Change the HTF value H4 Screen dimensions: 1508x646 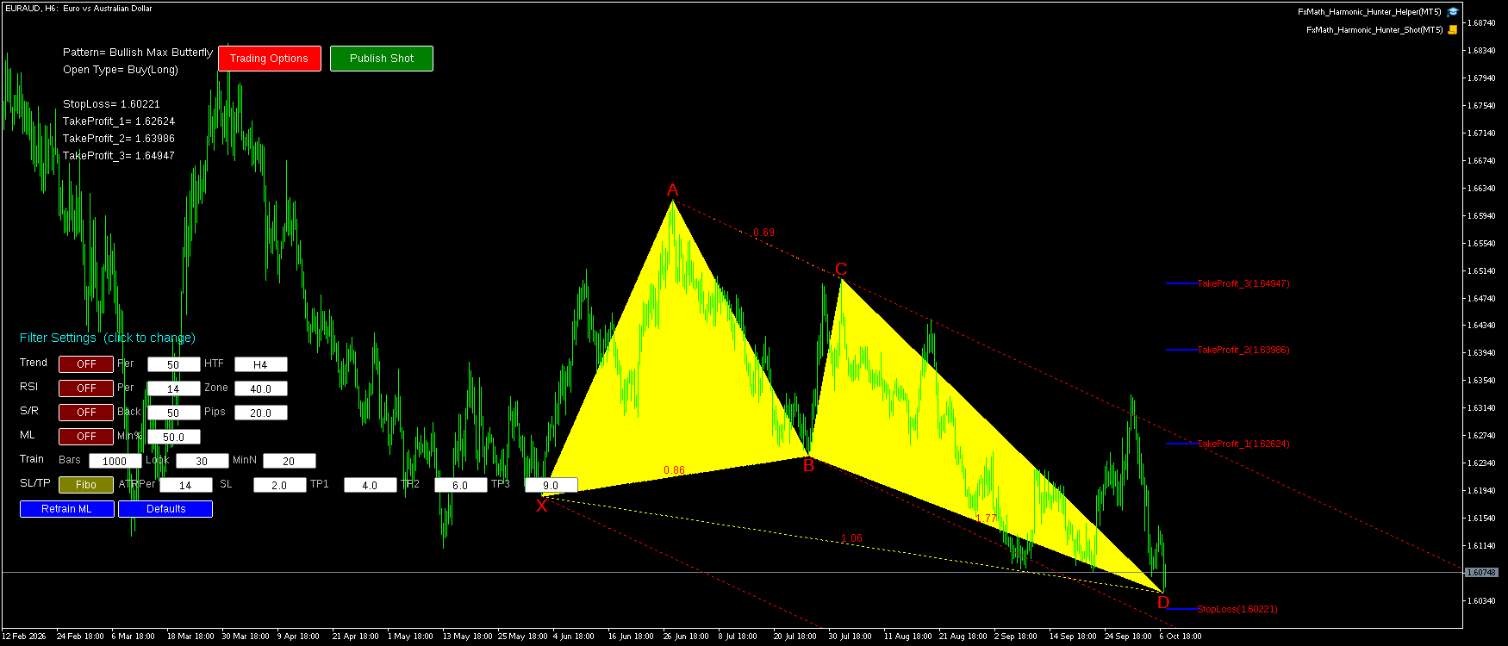pos(261,364)
